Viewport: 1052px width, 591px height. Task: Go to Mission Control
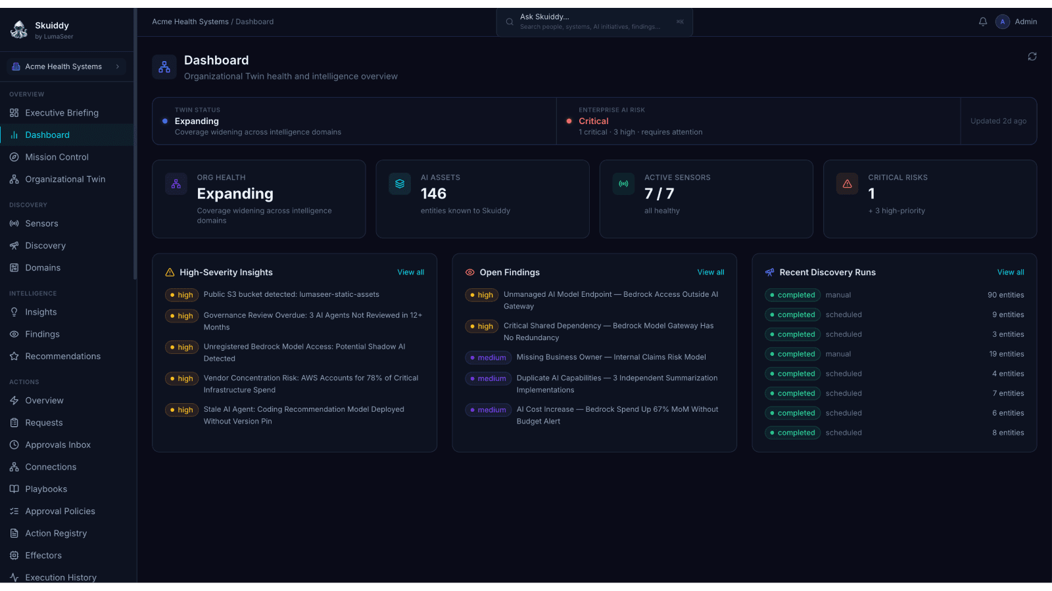click(x=66, y=157)
